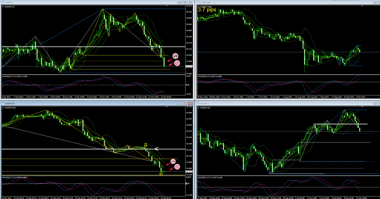
Task: Expand the CADJPY,H1 chart label triangle
Action: coord(3,7)
